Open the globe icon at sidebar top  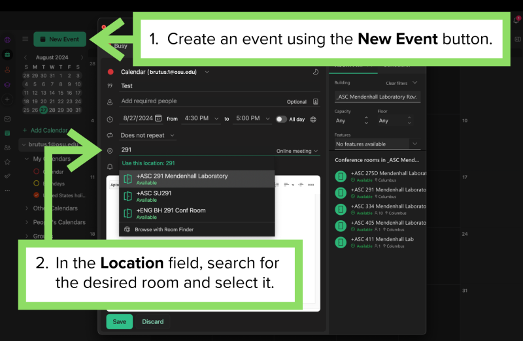coord(7,40)
